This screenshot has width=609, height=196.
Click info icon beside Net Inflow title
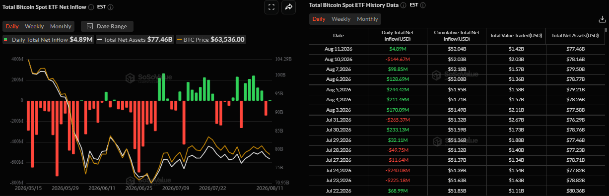[x=91, y=7]
